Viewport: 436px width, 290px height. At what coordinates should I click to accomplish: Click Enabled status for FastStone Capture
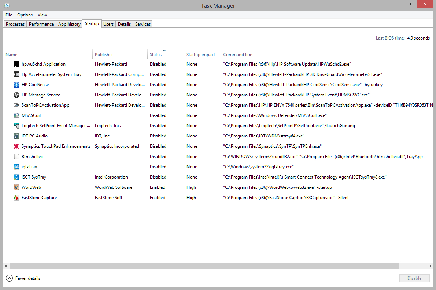(x=158, y=198)
